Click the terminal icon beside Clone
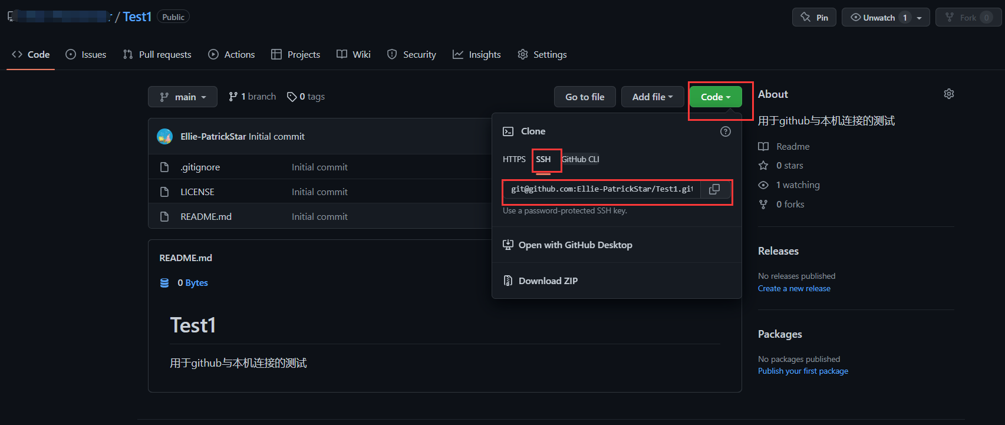1005x425 pixels. coord(508,131)
